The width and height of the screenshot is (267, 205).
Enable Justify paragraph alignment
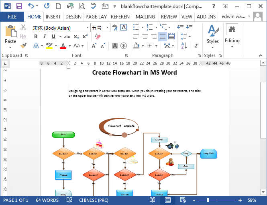tap(162, 37)
